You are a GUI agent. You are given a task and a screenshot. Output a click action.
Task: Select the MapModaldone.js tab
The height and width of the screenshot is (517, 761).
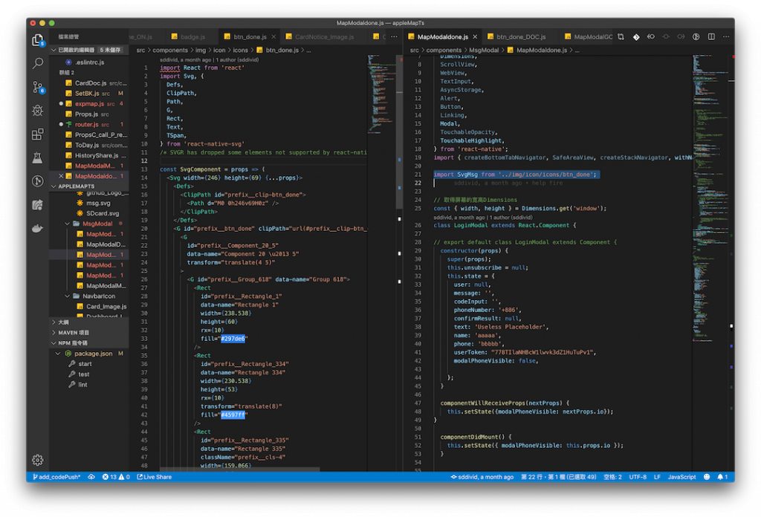click(443, 37)
